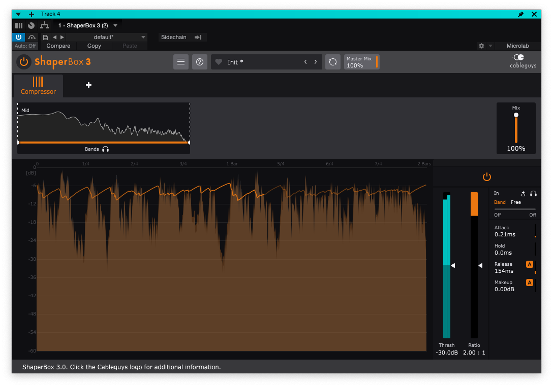Open the settings gear icon
The width and height of the screenshot is (553, 387).
pyautogui.click(x=481, y=46)
